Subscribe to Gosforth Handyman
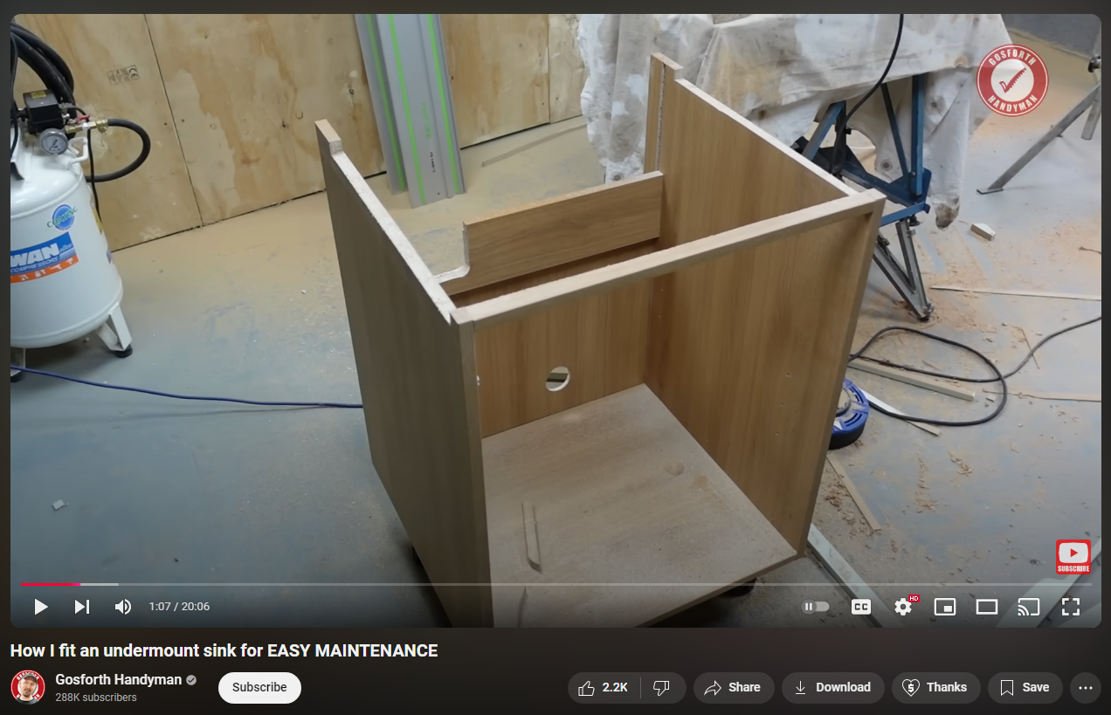This screenshot has width=1111, height=715. coord(259,688)
